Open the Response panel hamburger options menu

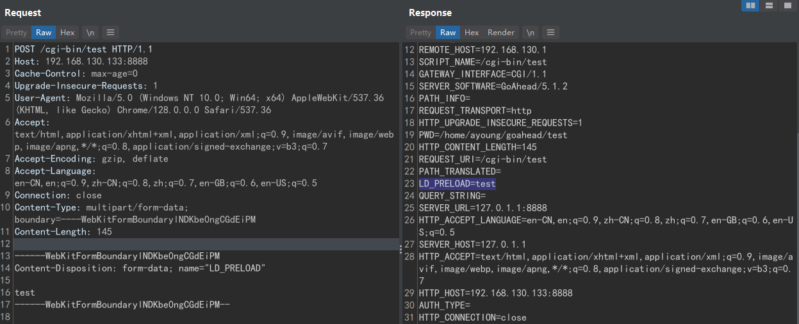tap(550, 32)
